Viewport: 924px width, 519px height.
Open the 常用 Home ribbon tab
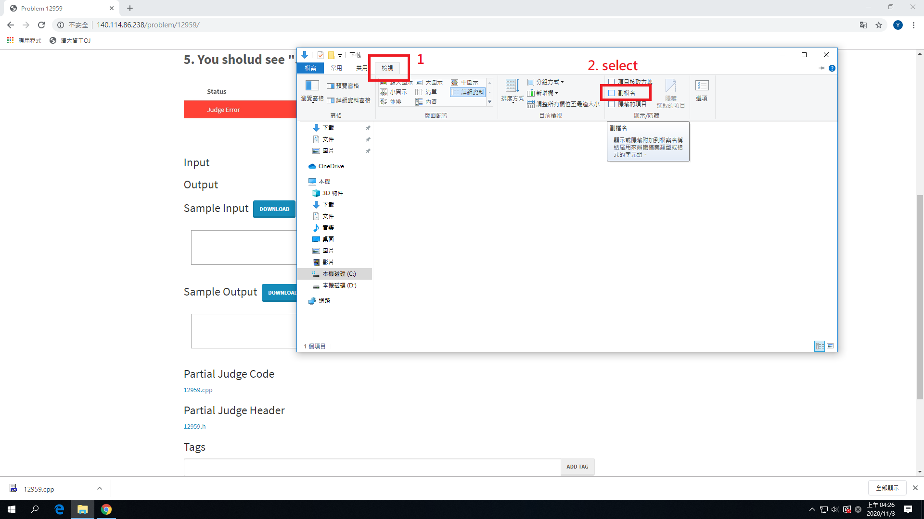(336, 68)
